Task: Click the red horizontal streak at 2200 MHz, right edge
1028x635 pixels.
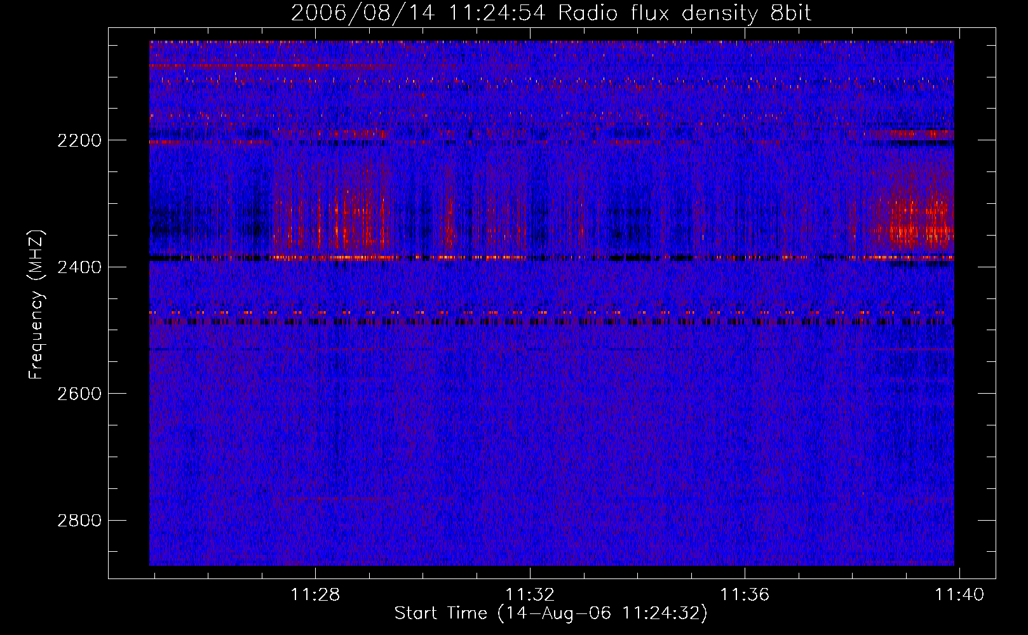Action: coord(915,134)
